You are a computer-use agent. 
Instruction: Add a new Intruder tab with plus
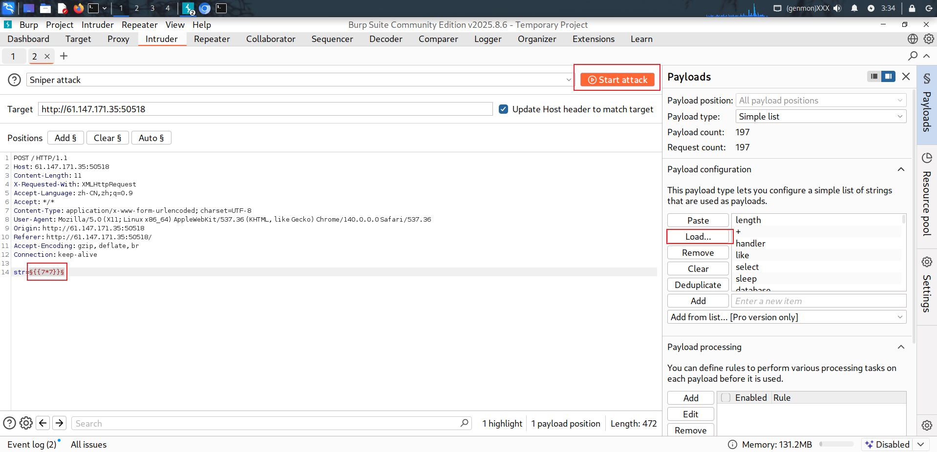[64, 56]
